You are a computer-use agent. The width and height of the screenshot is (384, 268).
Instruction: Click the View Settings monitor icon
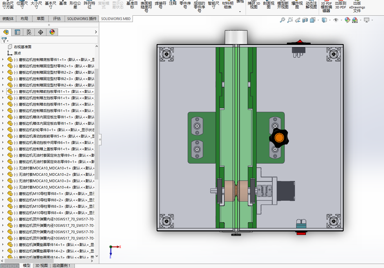pyautogui.click(x=367, y=20)
